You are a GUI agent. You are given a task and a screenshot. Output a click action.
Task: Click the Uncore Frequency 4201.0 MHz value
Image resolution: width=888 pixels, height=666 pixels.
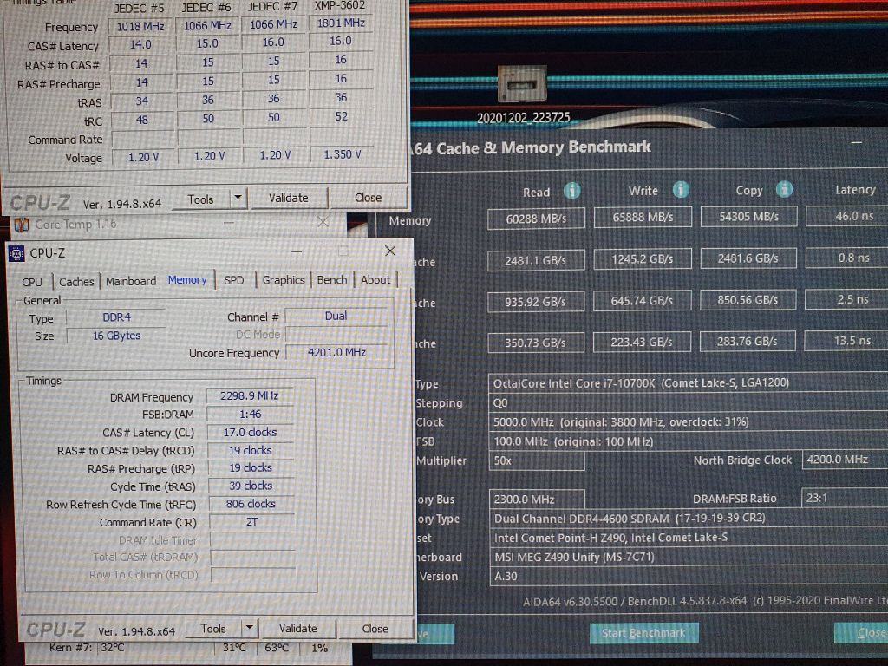337,352
